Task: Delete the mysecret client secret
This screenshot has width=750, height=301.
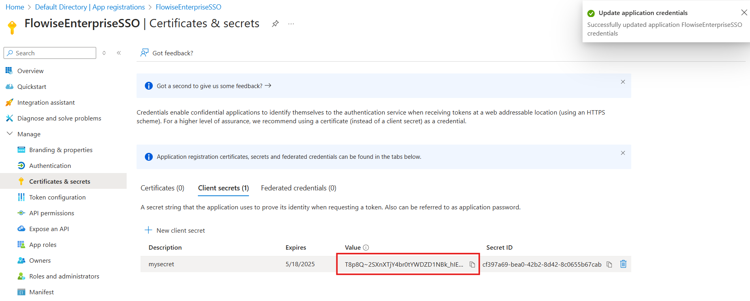Action: [x=623, y=264]
